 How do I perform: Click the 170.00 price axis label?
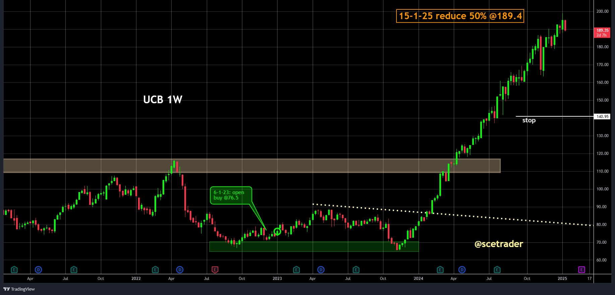(602, 65)
